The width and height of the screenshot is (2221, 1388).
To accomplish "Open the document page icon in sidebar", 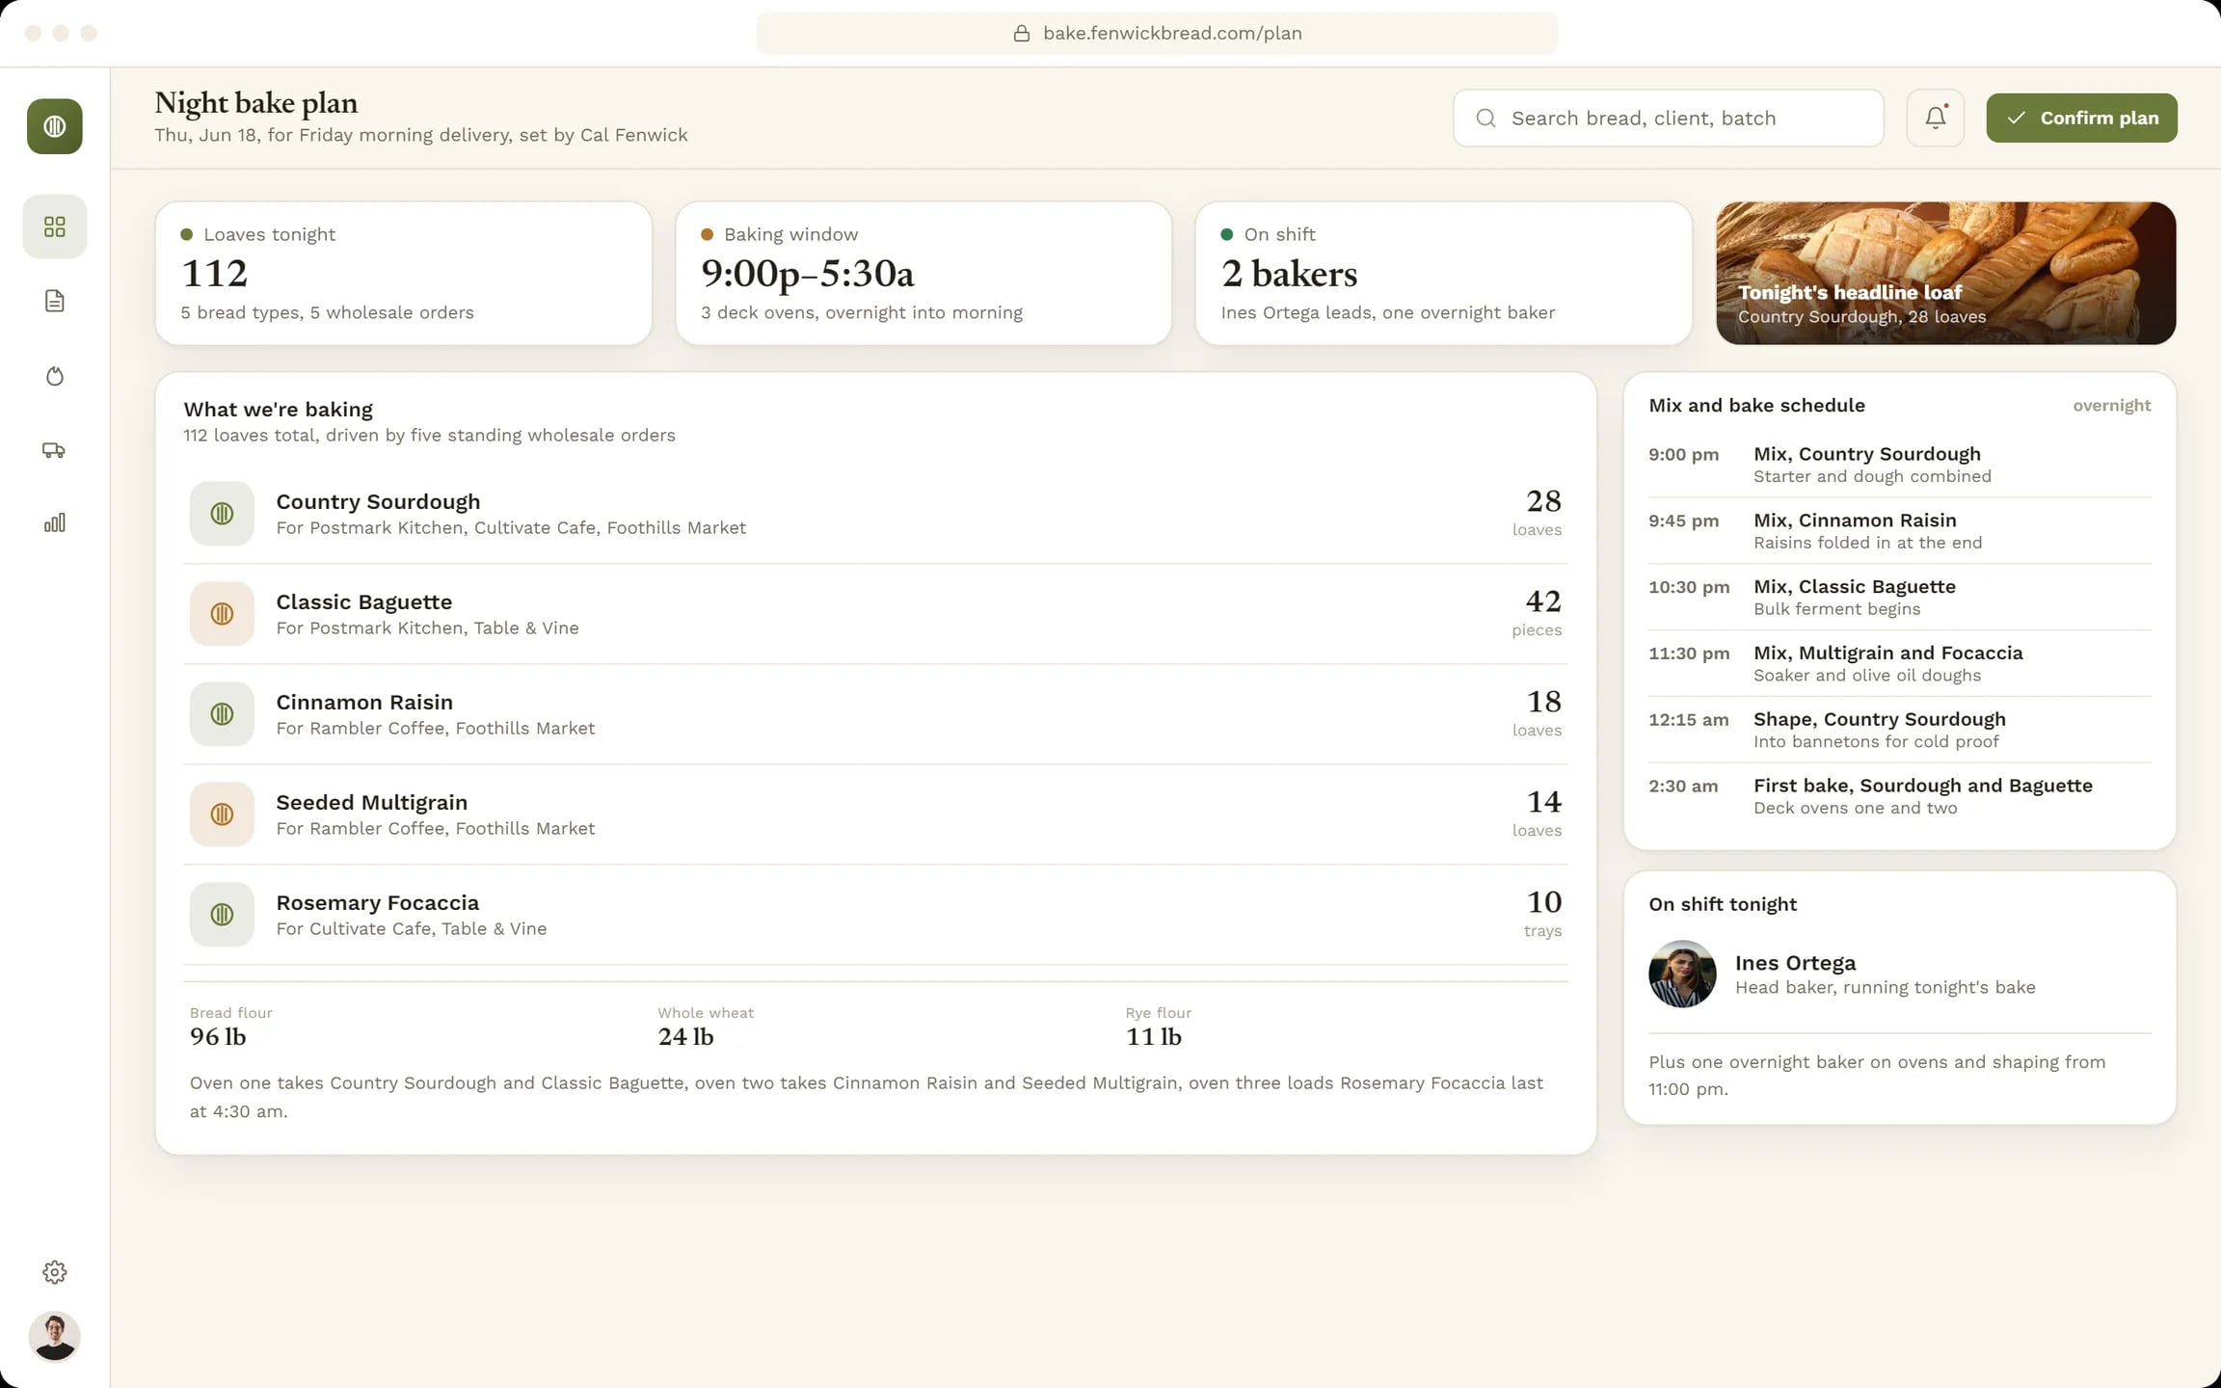I will click(55, 301).
